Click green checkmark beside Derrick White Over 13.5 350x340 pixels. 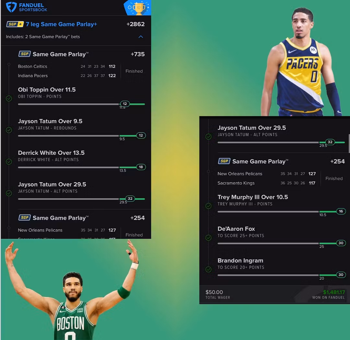click(x=9, y=161)
